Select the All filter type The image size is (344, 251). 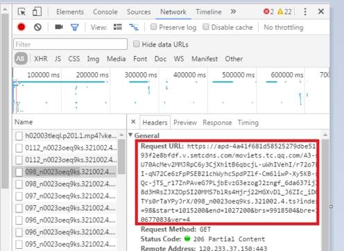pos(21,58)
